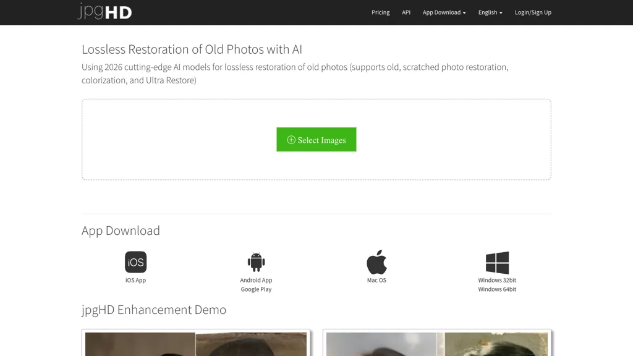Click the Apple logo for Mac OS
This screenshot has height=356, width=633.
[x=376, y=262]
